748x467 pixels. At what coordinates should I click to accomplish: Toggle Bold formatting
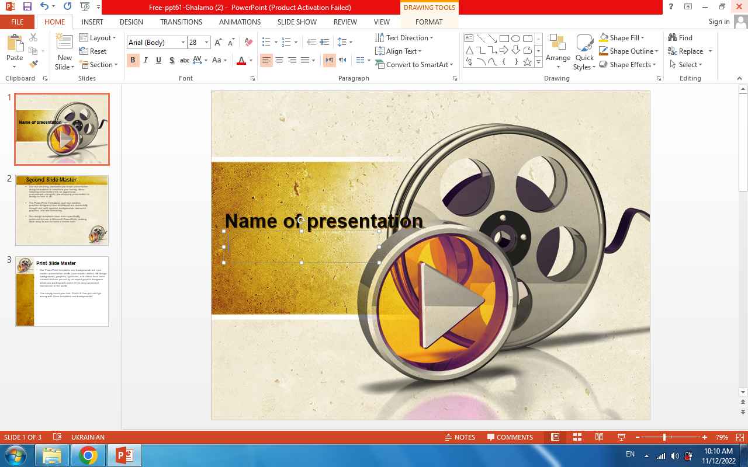click(133, 60)
